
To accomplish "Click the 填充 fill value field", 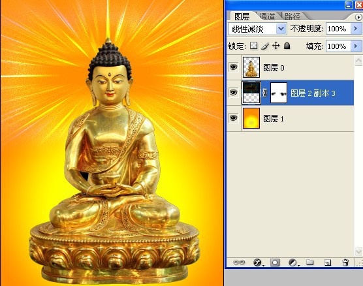I will 338,46.
